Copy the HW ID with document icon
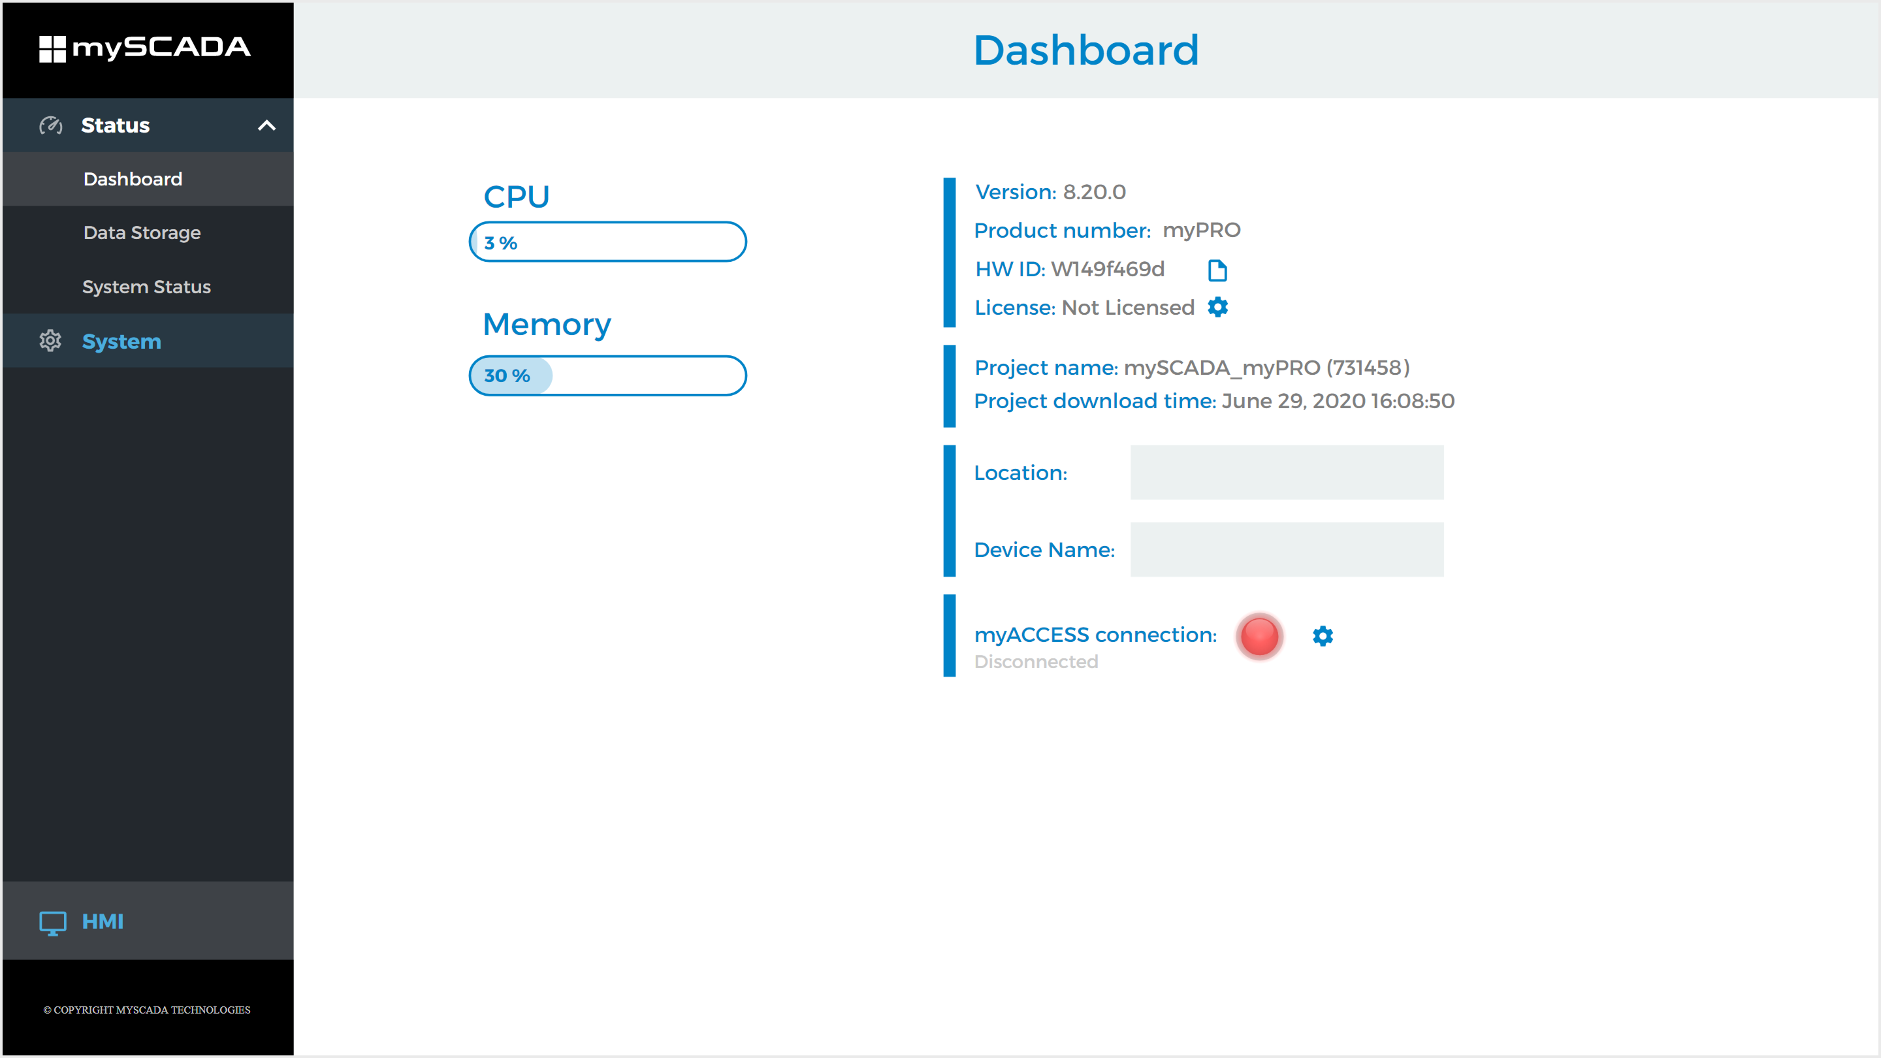Screen dimensions: 1881x1058 (1217, 270)
